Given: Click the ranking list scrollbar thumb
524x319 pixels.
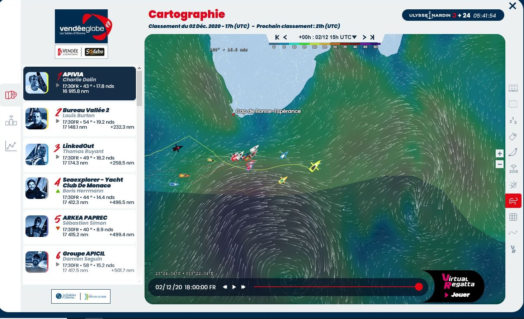Looking at the screenshot, I should click(x=140, y=89).
